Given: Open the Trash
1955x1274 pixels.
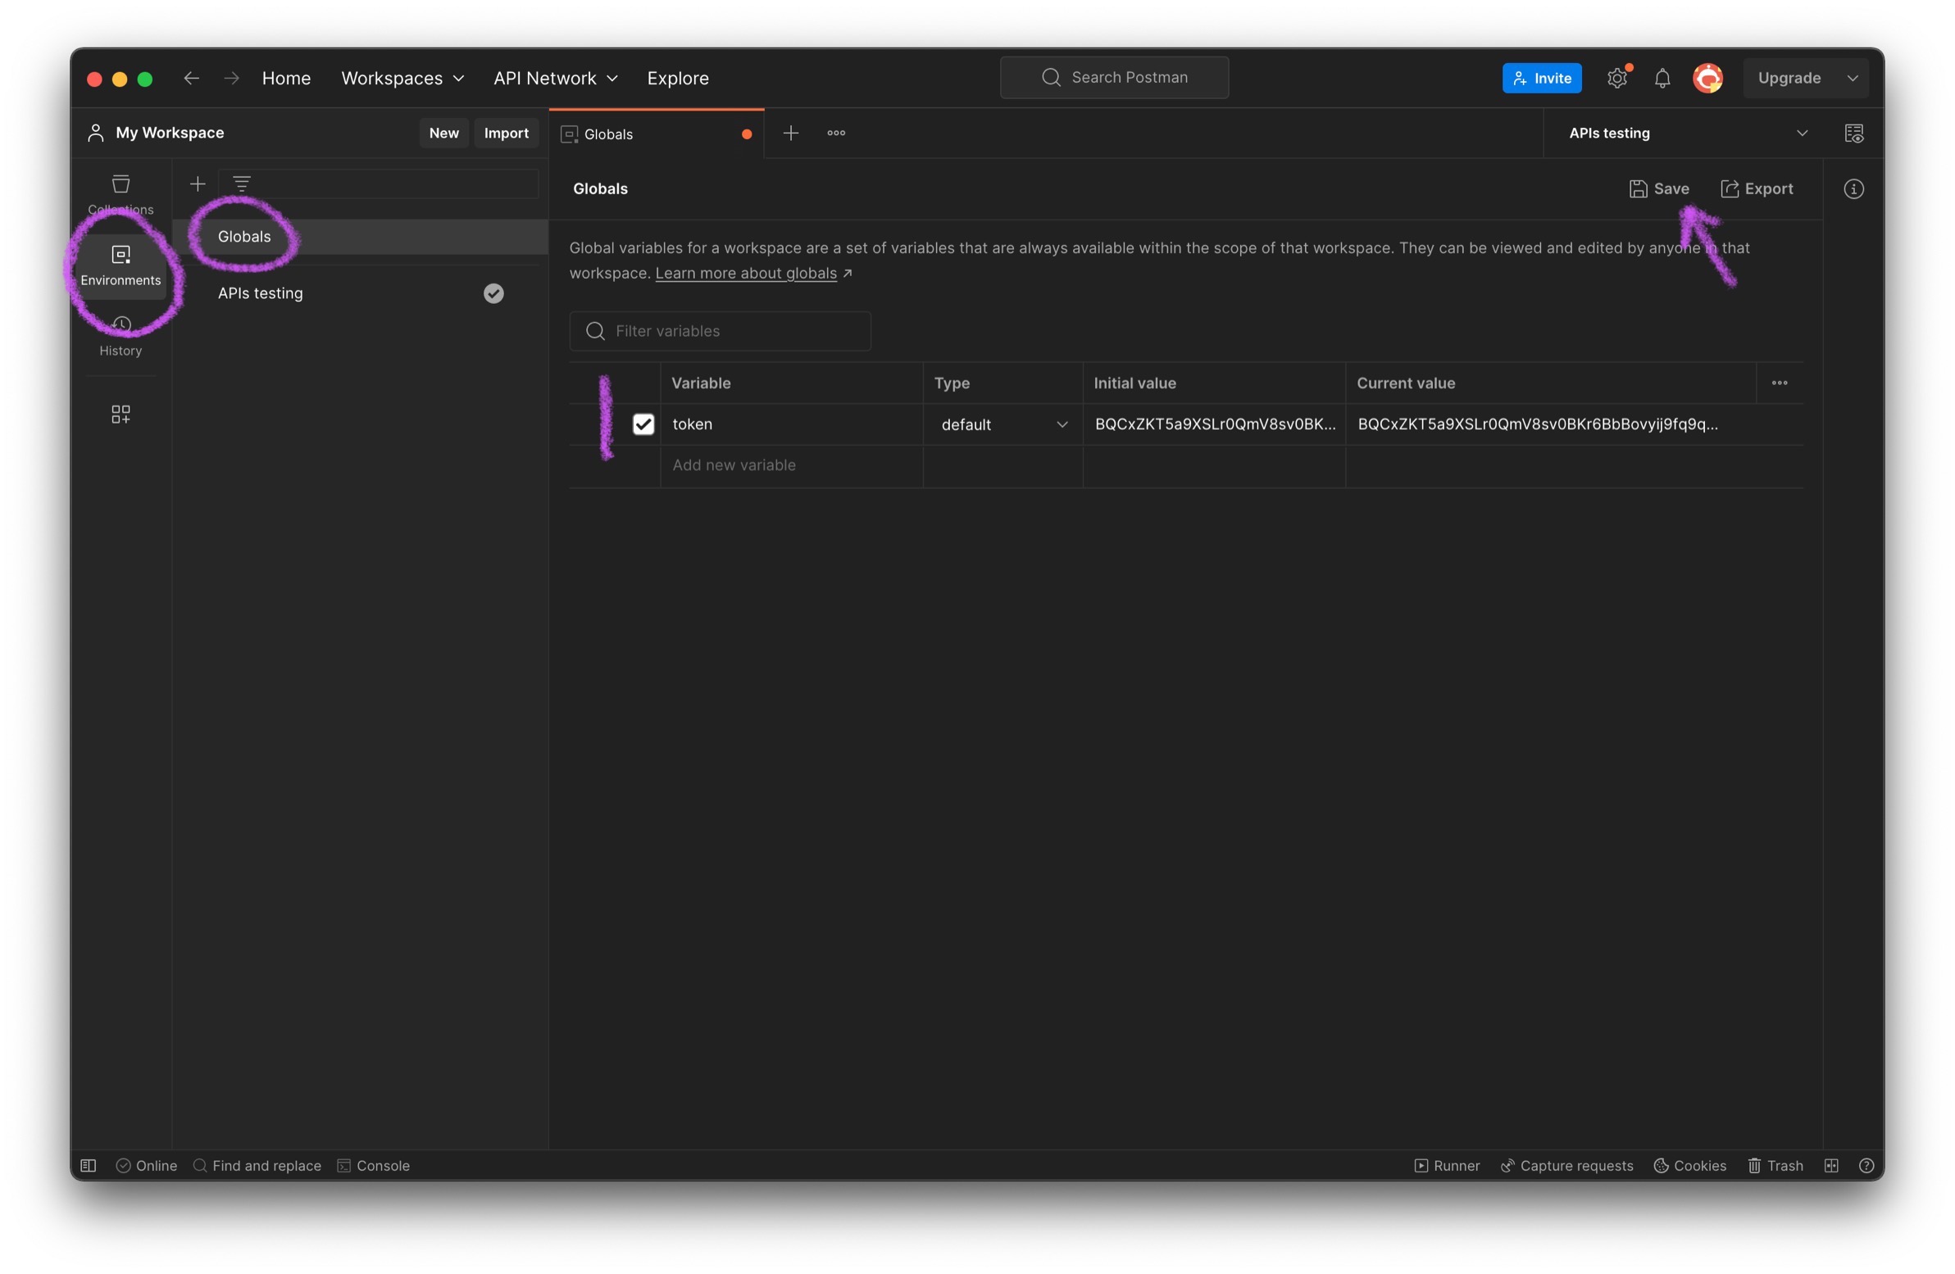Looking at the screenshot, I should 1775,1165.
